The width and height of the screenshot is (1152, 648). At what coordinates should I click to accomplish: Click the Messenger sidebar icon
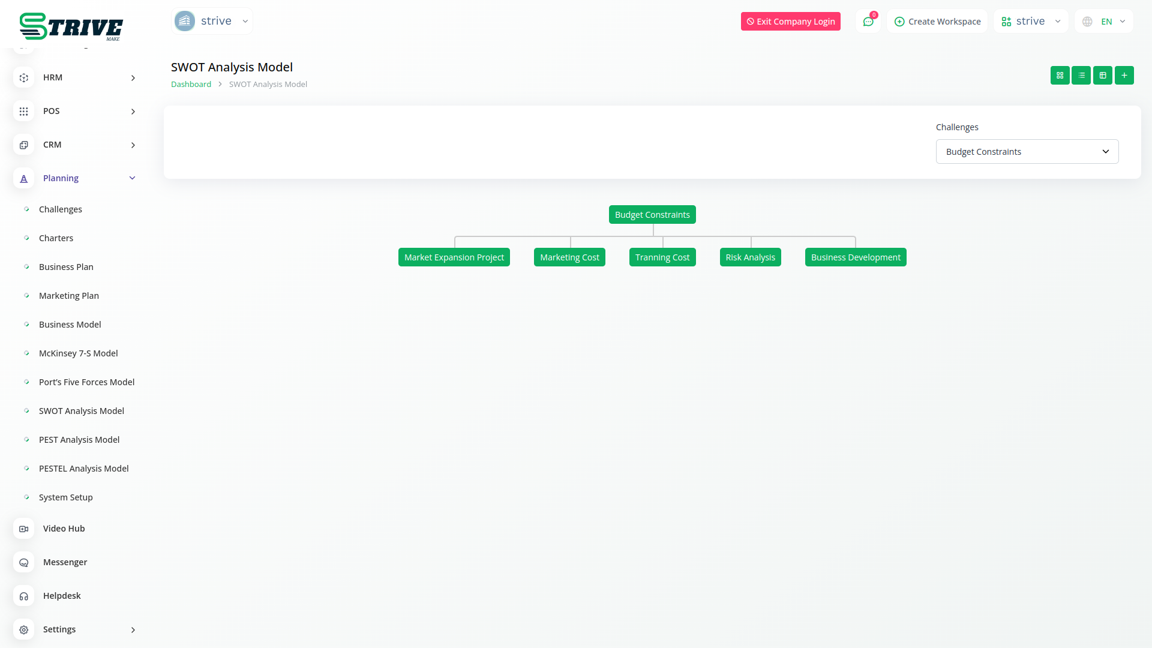pyautogui.click(x=24, y=562)
